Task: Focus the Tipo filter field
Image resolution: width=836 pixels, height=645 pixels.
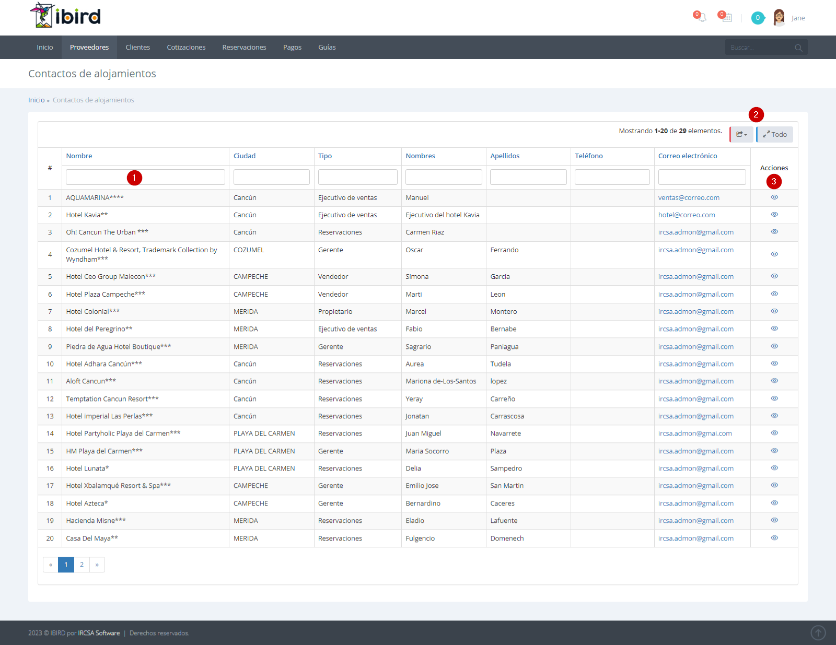Action: coord(358,177)
